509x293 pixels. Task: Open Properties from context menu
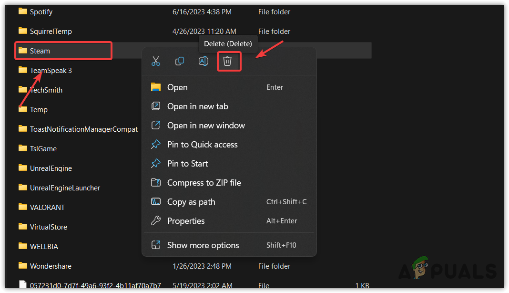[186, 221]
